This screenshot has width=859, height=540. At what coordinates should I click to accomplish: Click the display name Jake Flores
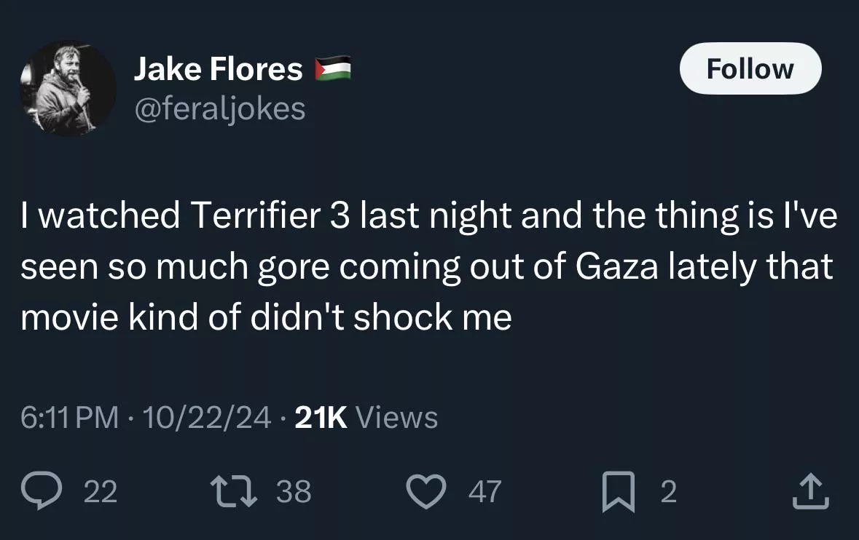(x=218, y=68)
